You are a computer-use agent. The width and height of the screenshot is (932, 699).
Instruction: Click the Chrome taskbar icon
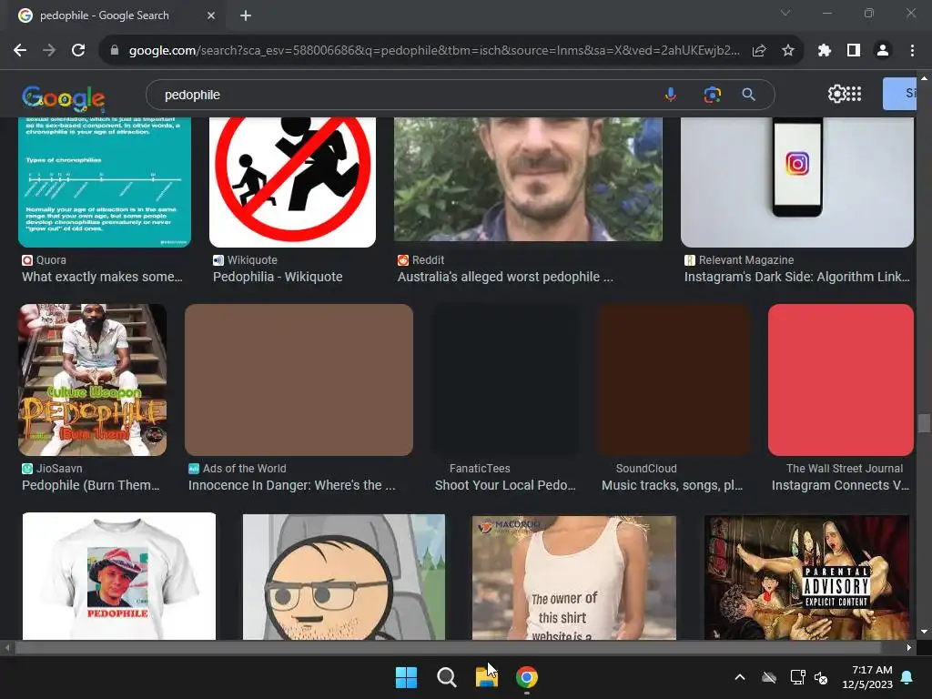click(527, 677)
